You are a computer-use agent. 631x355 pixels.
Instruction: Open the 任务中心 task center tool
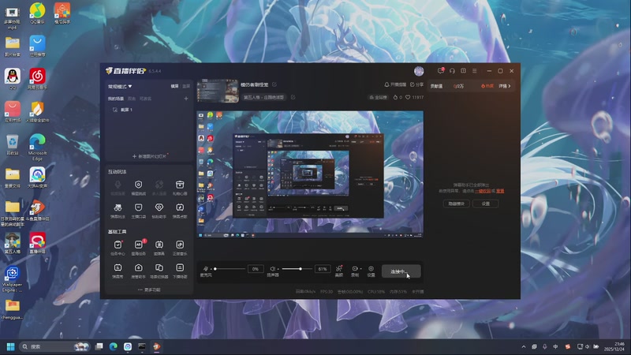(x=118, y=247)
